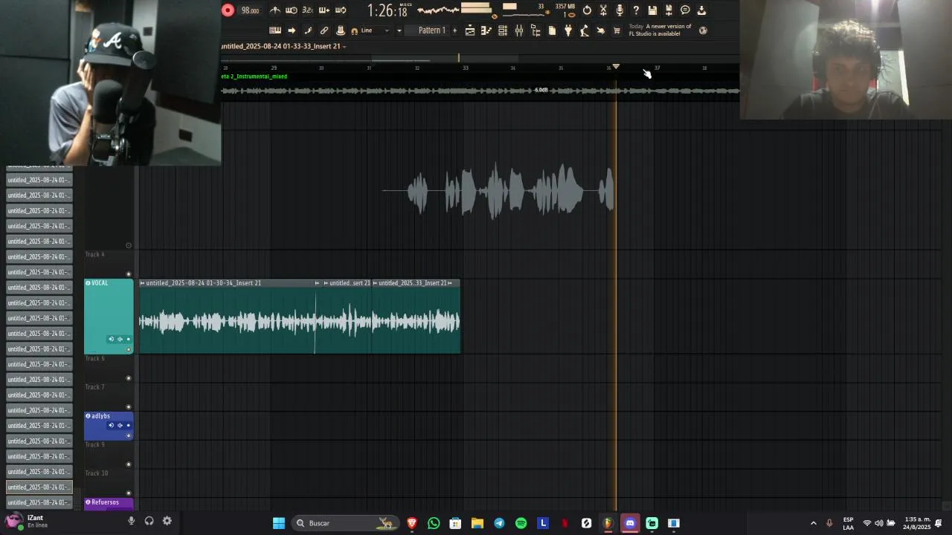Image resolution: width=952 pixels, height=535 pixels.
Task: Open menu of the clip titled 'untitled..sert 21'
Action: click(x=326, y=283)
